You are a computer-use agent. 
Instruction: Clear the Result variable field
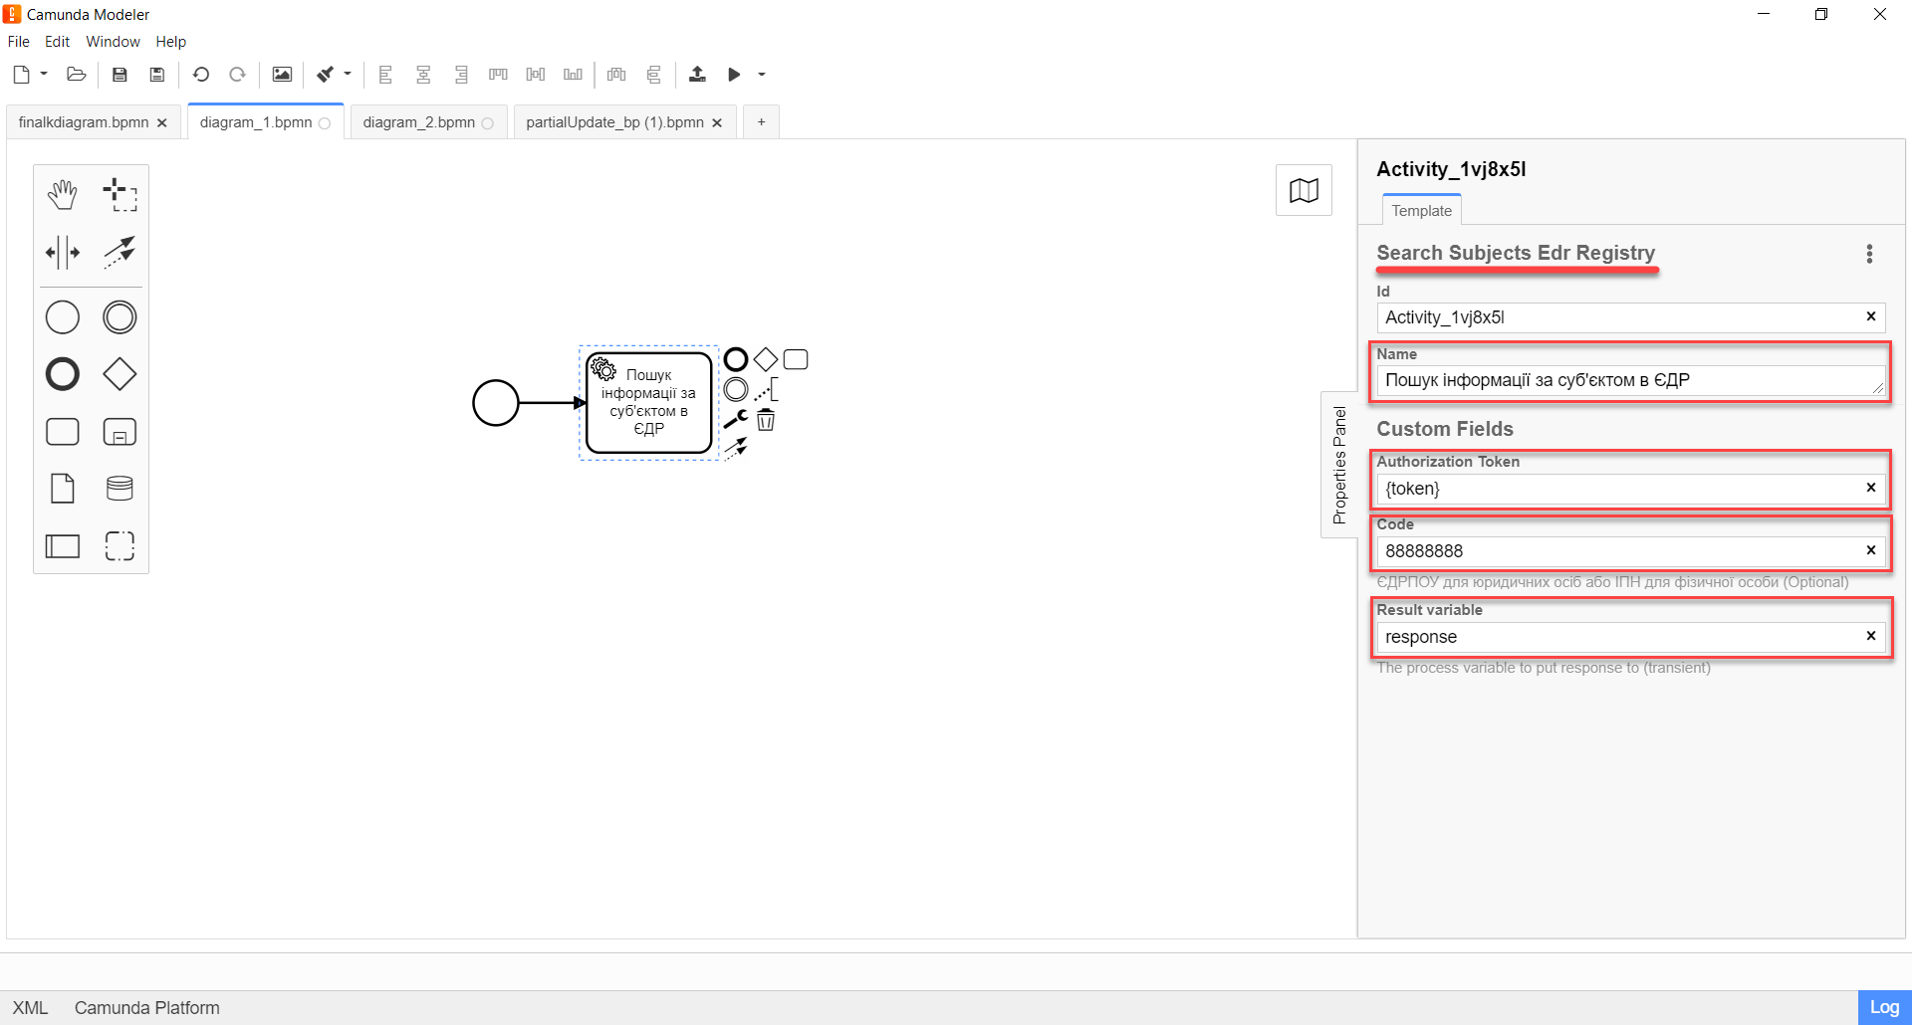[1870, 636]
